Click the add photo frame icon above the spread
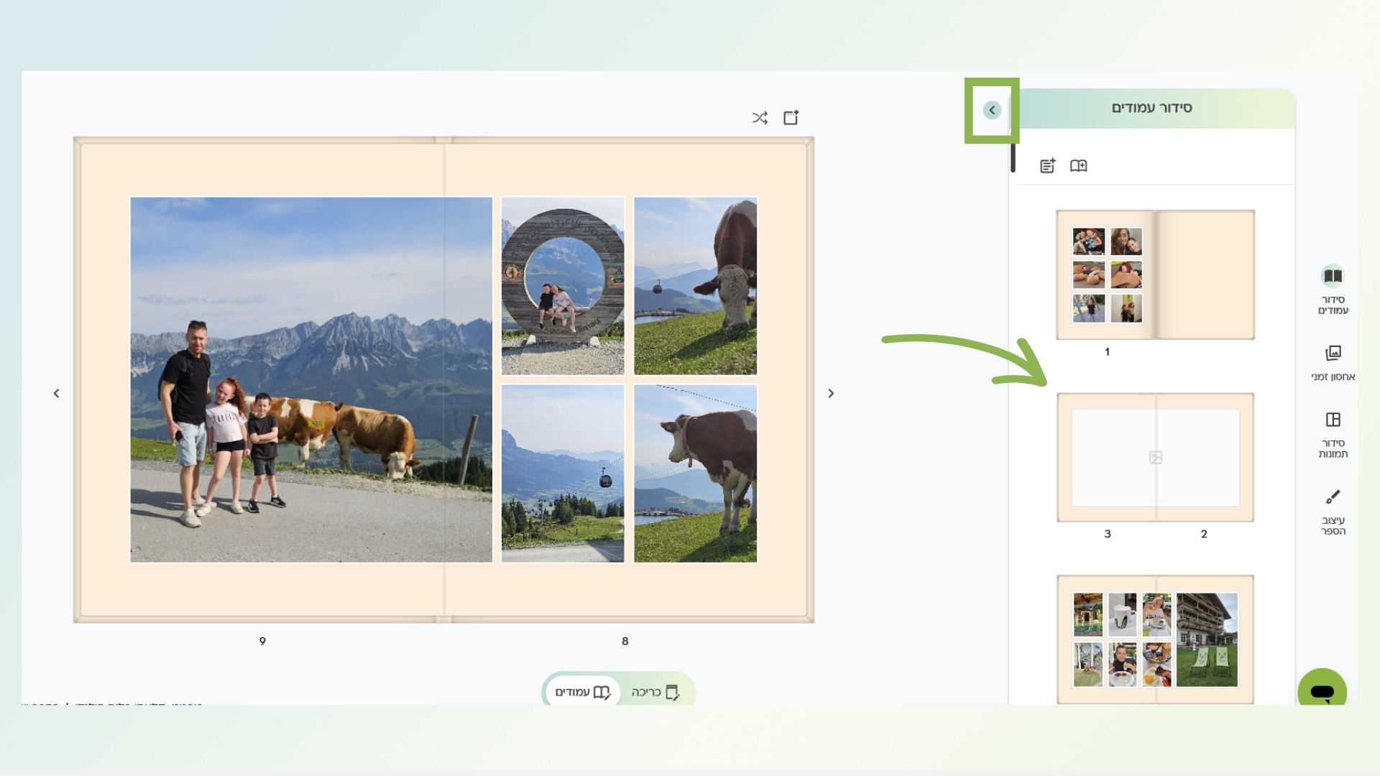The image size is (1380, 776). click(x=791, y=118)
